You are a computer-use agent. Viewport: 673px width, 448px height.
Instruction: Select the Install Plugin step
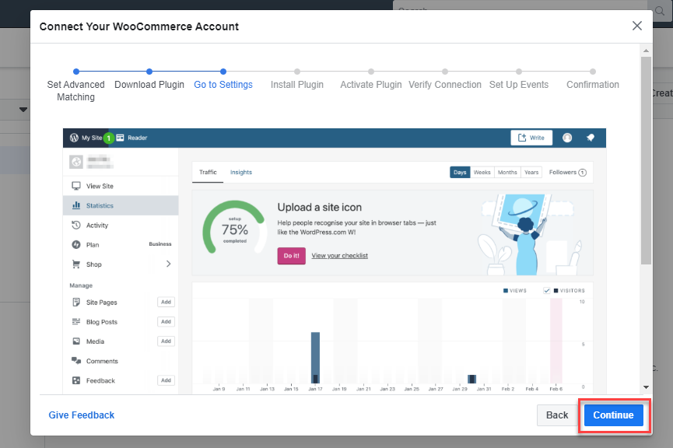pos(297,80)
